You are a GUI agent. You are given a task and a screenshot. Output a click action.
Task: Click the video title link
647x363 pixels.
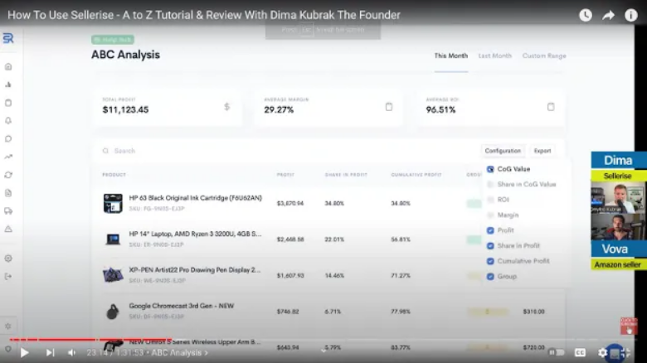[x=204, y=15]
